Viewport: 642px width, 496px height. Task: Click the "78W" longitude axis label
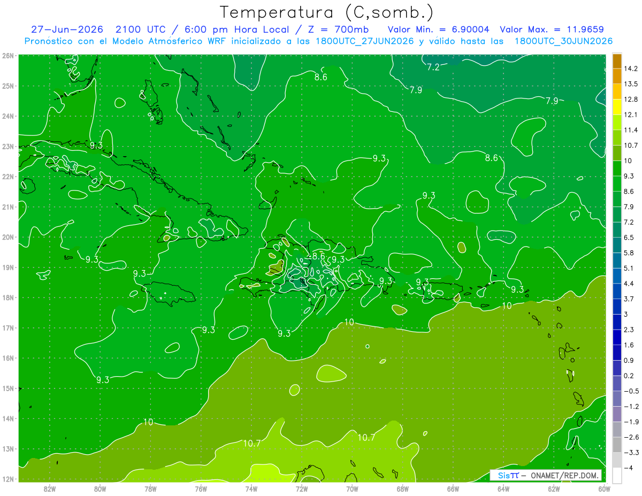(x=150, y=489)
